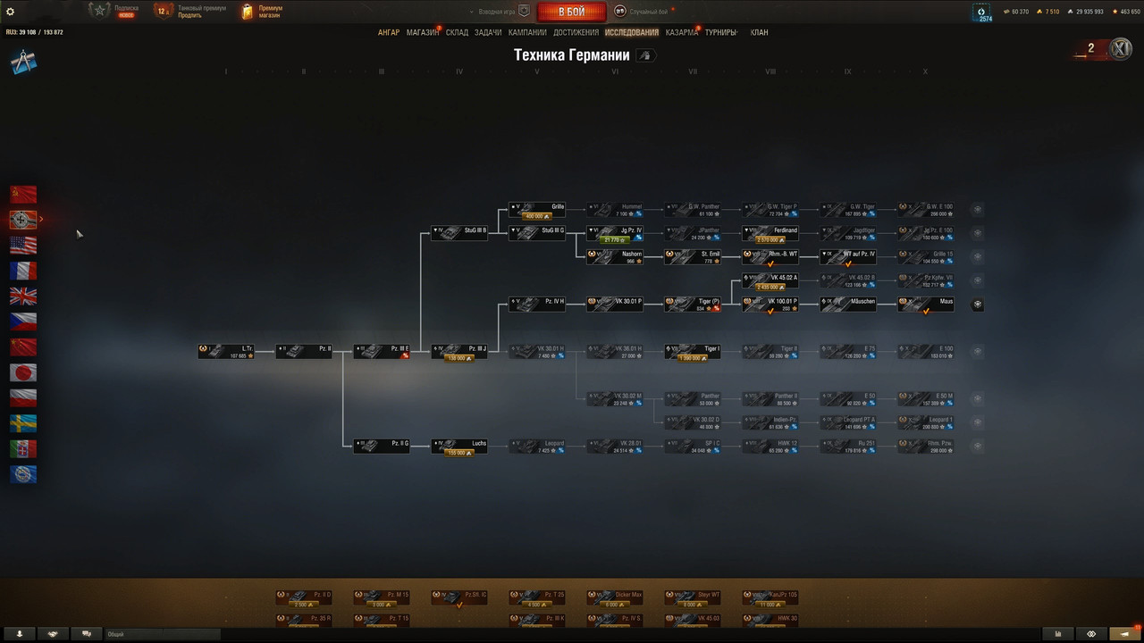The height and width of the screenshot is (643, 1144).
Task: Select the Sweden nation flag
Action: click(23, 423)
